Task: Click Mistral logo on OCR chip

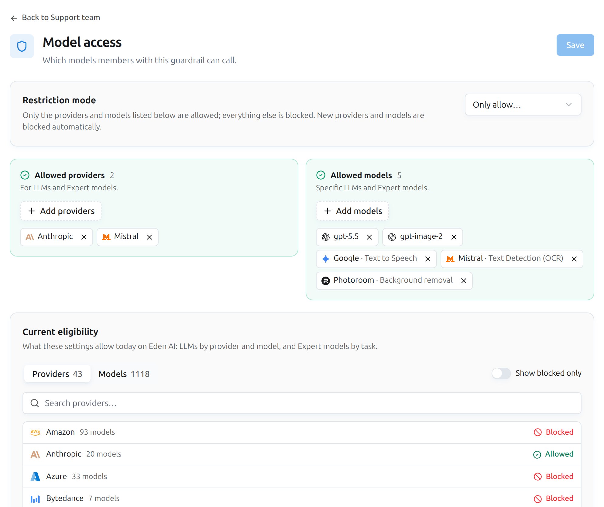Action: (450, 259)
